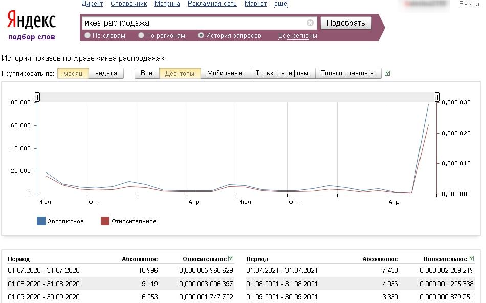Select the Все devices tab
Image resolution: width=486 pixels, height=303 pixels.
pyautogui.click(x=146, y=73)
